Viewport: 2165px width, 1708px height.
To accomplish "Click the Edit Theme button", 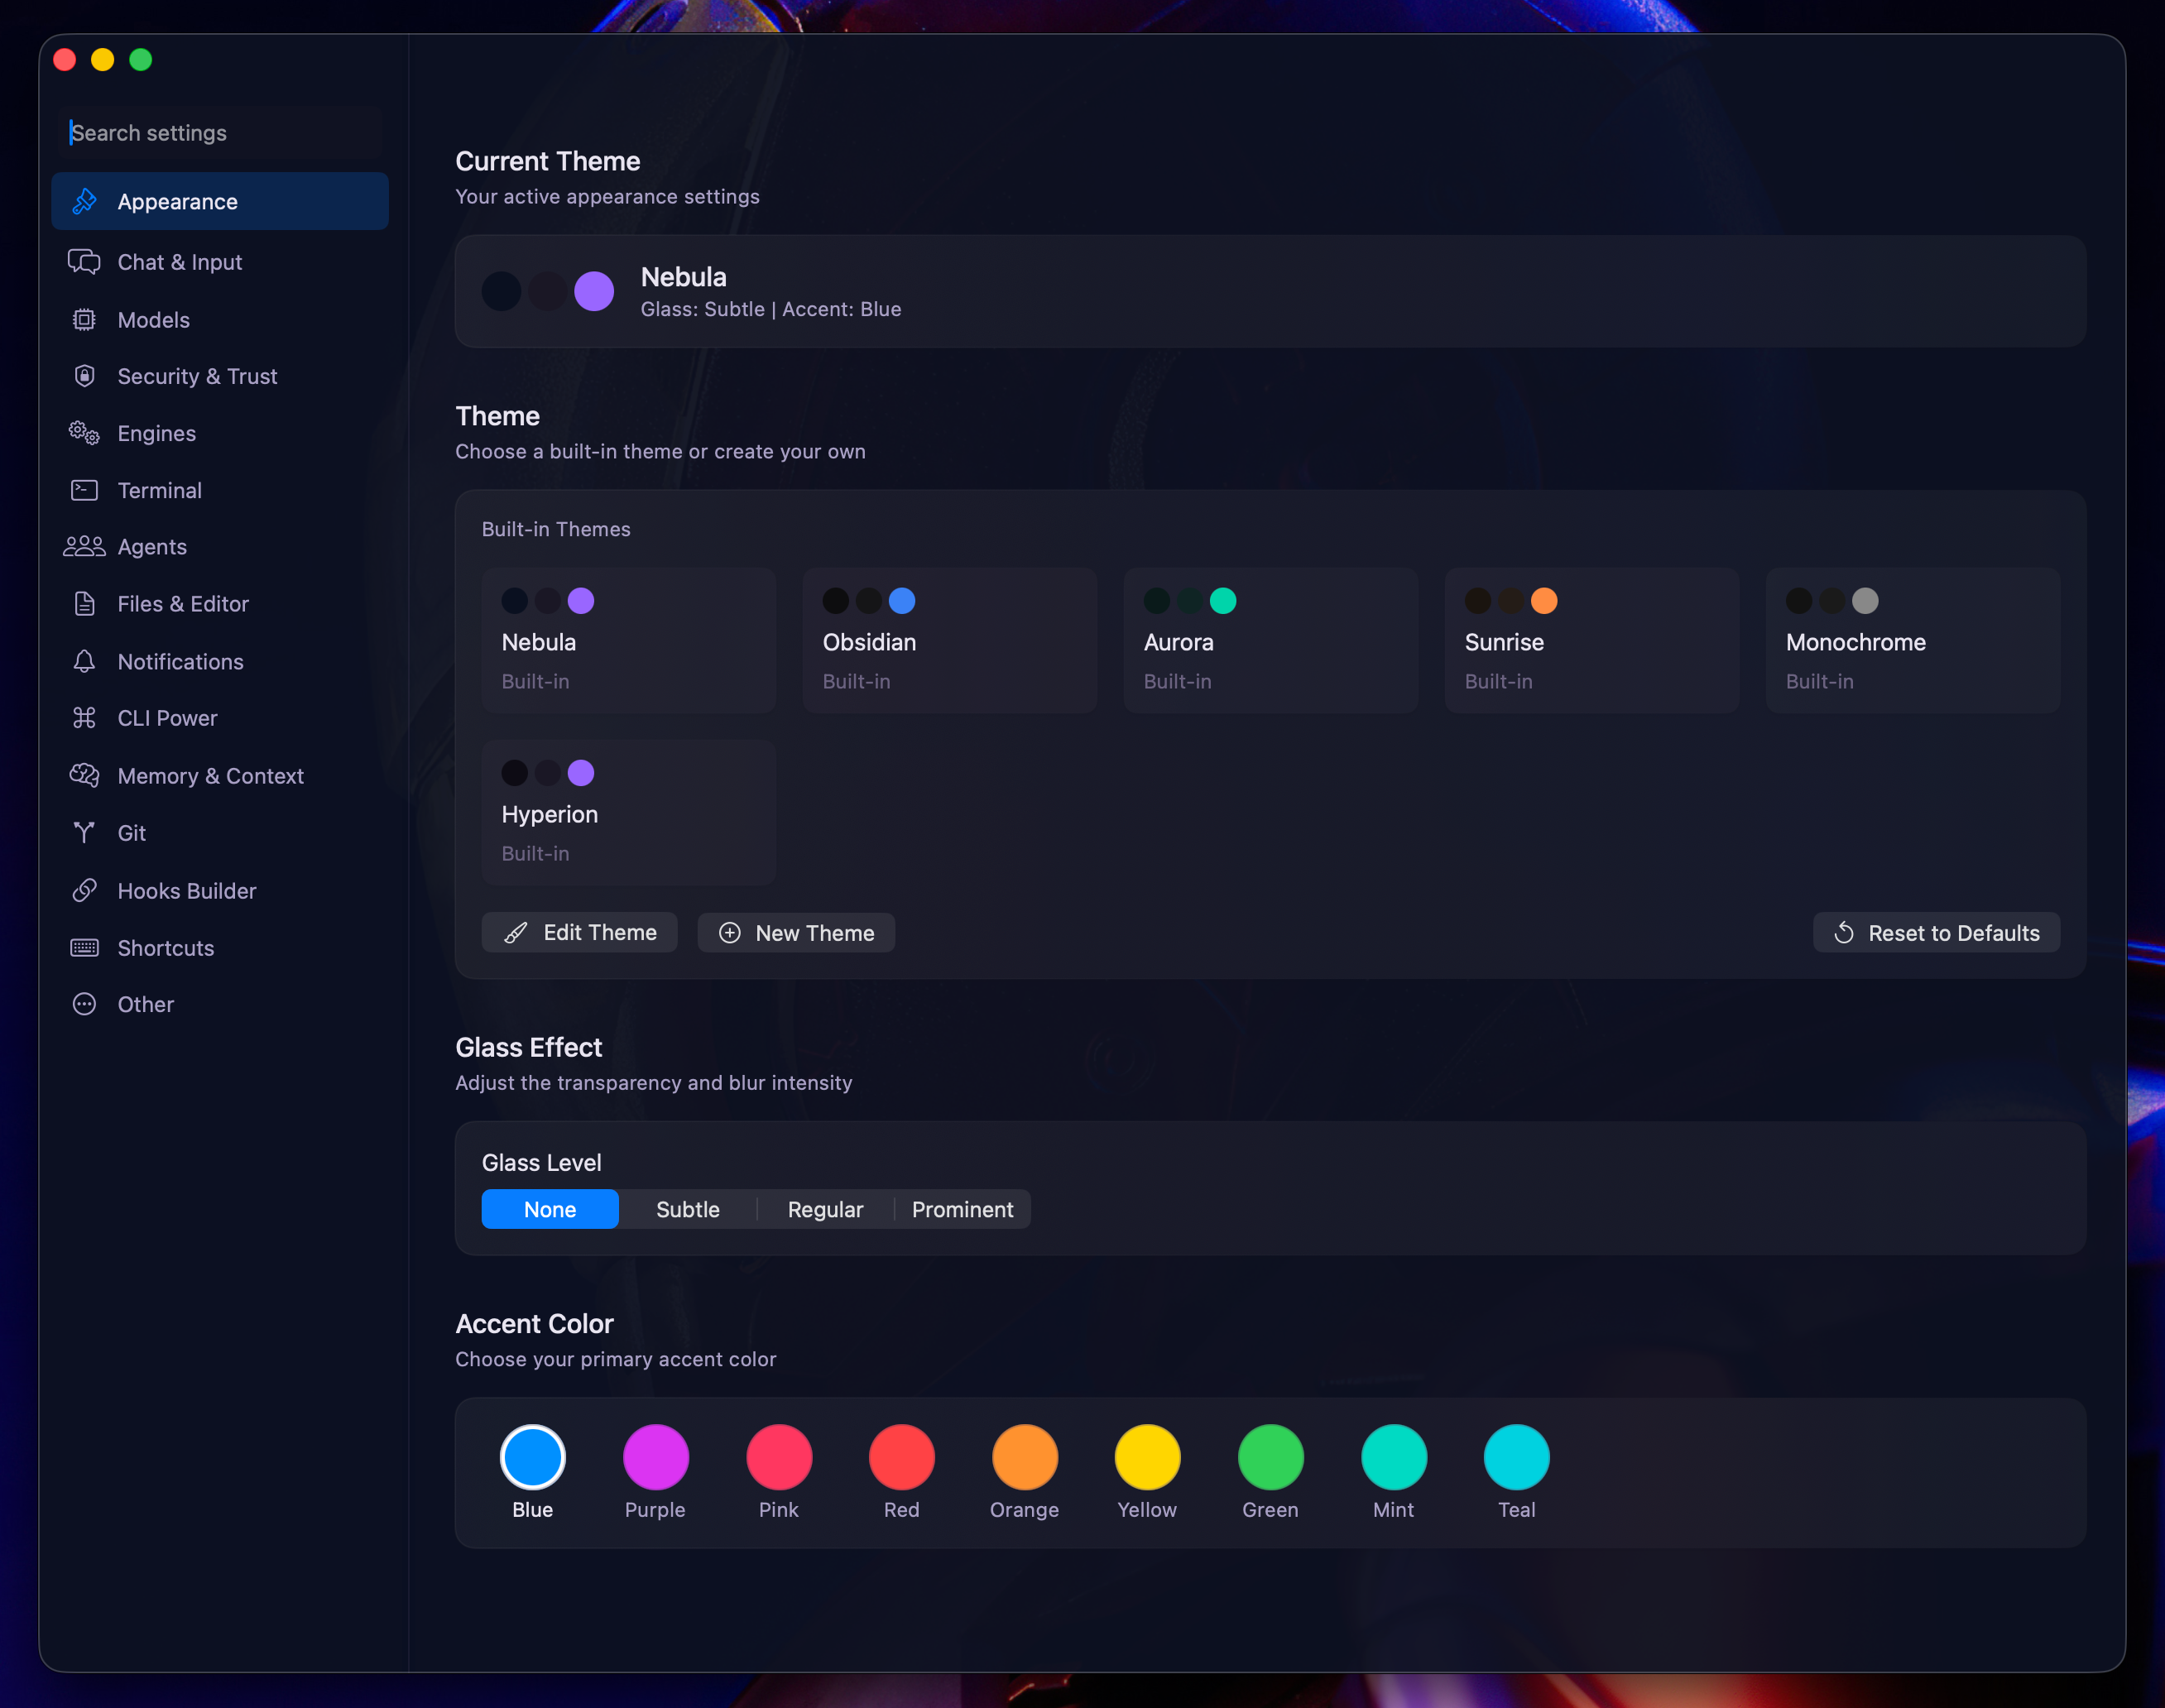I will (x=579, y=932).
